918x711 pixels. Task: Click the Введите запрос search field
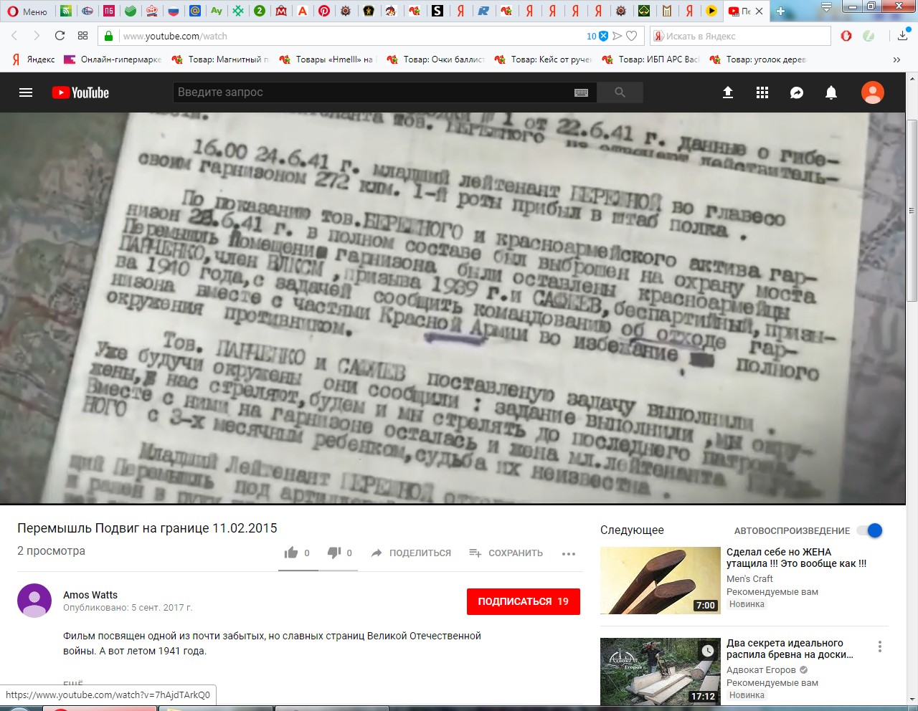(373, 92)
